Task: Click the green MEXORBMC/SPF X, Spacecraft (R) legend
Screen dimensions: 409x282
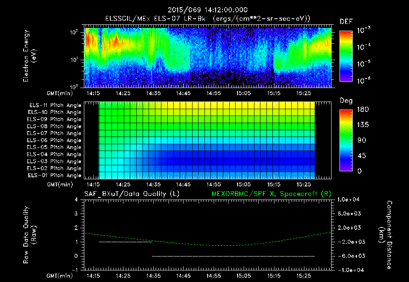Action: pos(271,194)
